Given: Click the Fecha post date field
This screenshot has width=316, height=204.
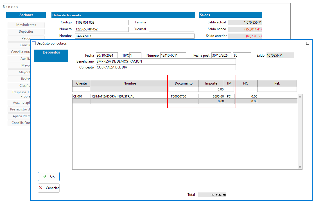Looking at the screenshot, I should 221,55.
